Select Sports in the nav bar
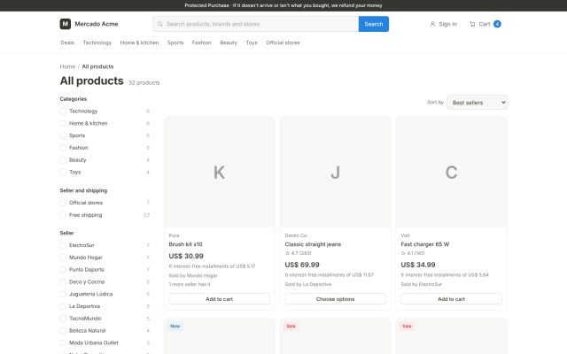Image resolution: width=567 pixels, height=354 pixels. click(175, 42)
